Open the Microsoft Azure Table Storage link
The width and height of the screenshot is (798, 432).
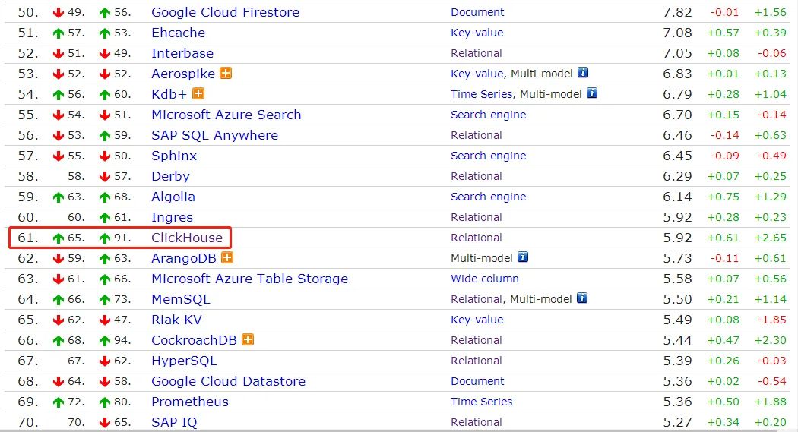pos(249,279)
